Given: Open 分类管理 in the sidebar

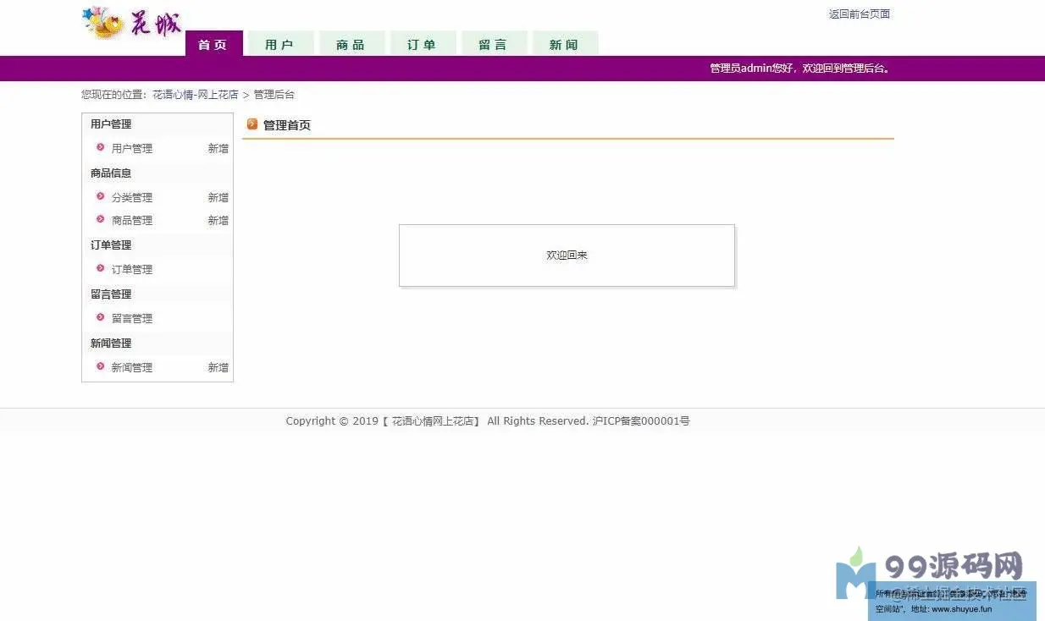Looking at the screenshot, I should tap(132, 197).
